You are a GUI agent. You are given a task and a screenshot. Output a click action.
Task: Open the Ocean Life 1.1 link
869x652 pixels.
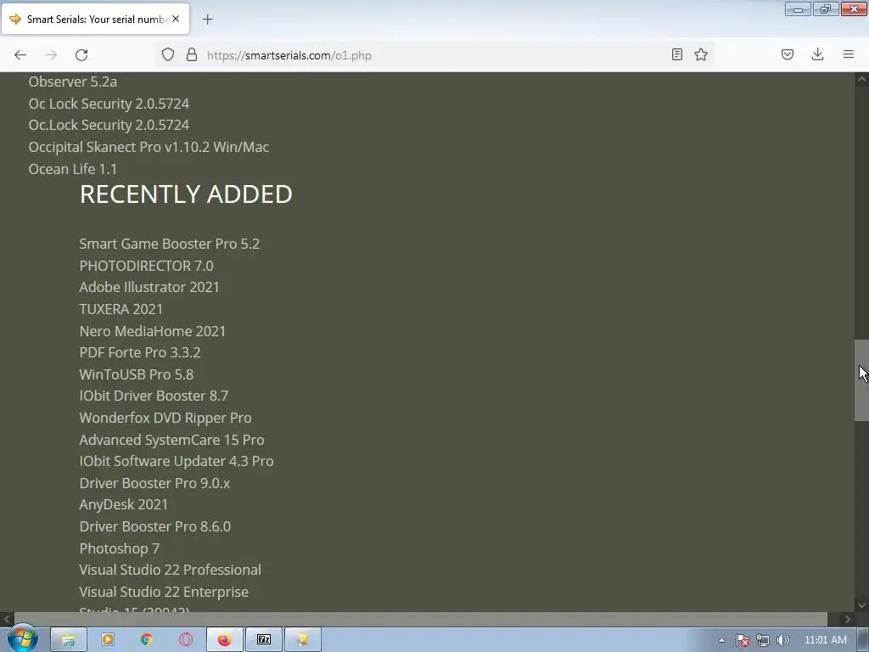coord(73,169)
